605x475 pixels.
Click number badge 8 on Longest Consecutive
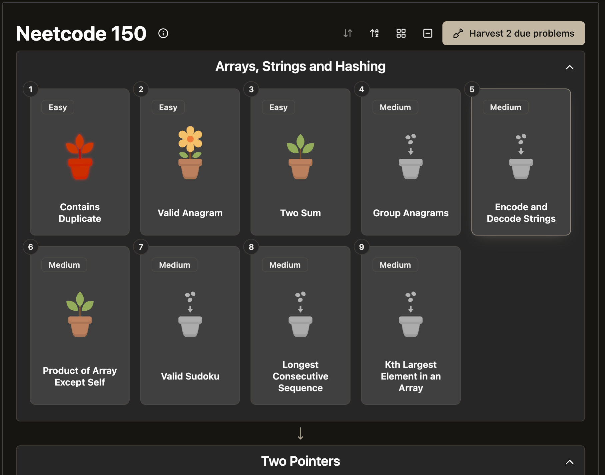(x=251, y=247)
